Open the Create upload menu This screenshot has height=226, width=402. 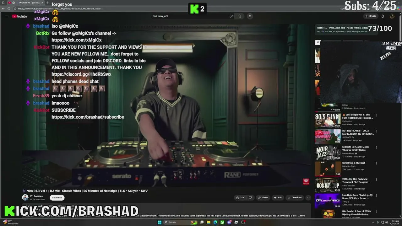[x=371, y=16]
